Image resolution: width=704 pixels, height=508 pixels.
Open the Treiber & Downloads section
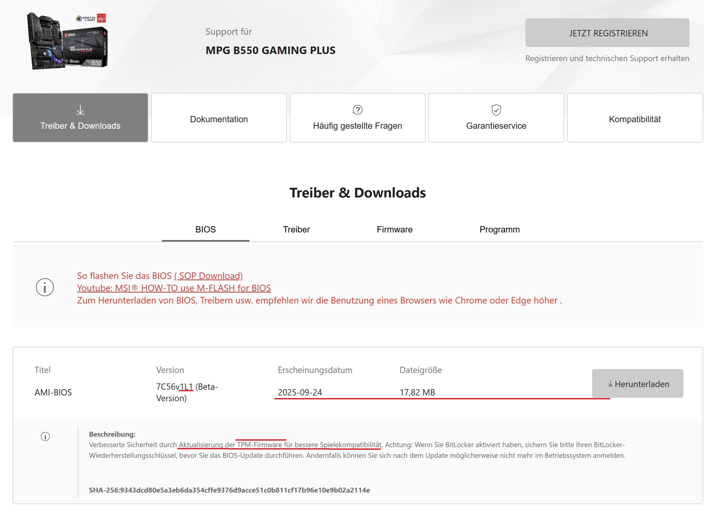pyautogui.click(x=80, y=125)
